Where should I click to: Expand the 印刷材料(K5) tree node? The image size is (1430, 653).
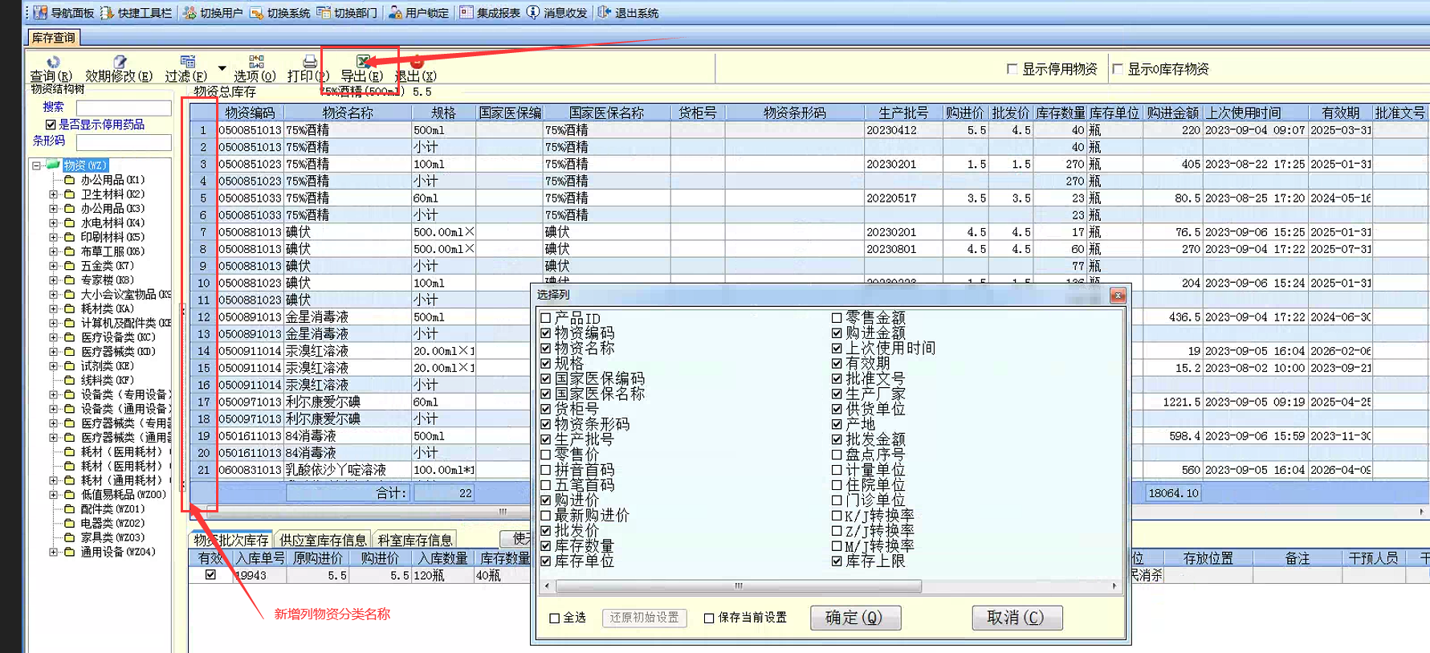(53, 238)
